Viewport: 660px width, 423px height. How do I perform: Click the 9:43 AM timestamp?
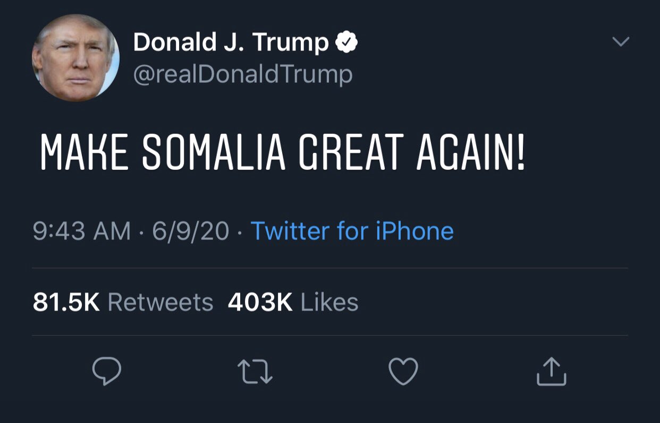click(81, 231)
